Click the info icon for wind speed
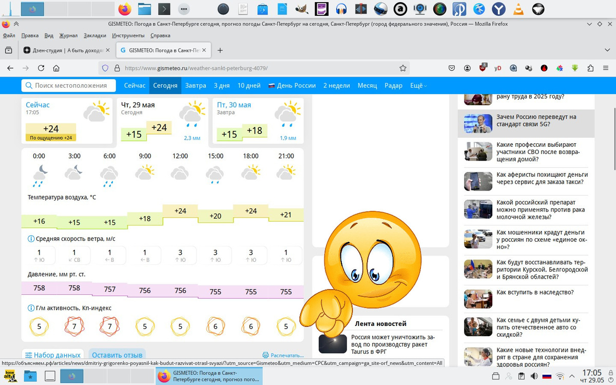616x385 pixels. pyautogui.click(x=31, y=239)
